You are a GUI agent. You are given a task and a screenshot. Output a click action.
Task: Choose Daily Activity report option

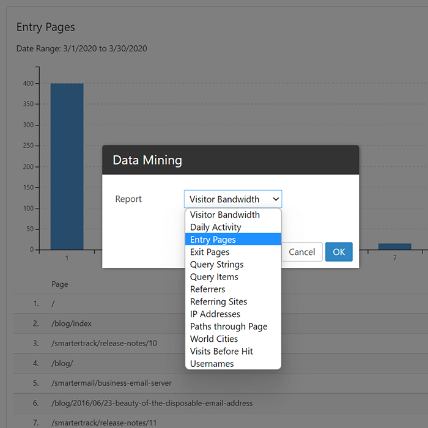[233, 227]
